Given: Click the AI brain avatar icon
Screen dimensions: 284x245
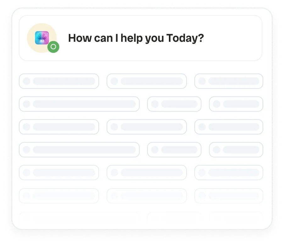Looking at the screenshot, I should [42, 38].
